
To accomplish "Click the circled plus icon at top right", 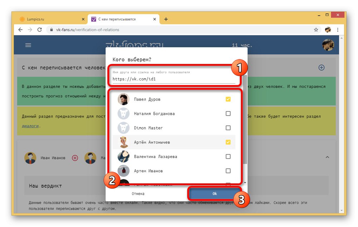I will 321,68.
